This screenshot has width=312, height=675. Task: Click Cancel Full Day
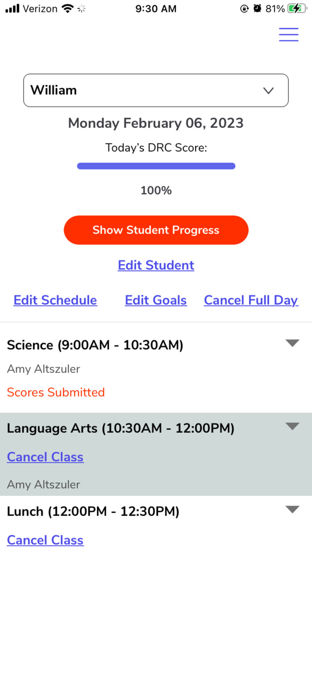click(x=251, y=300)
